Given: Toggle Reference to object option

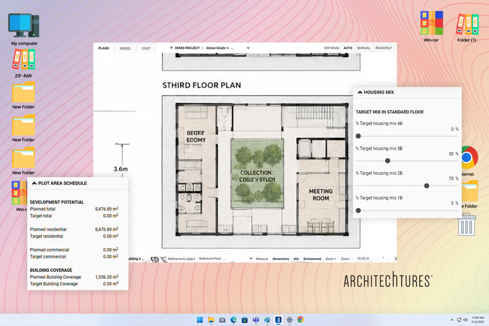Looking at the screenshot, I should [x=181, y=259].
